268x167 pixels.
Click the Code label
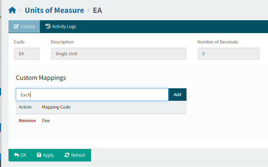19,42
